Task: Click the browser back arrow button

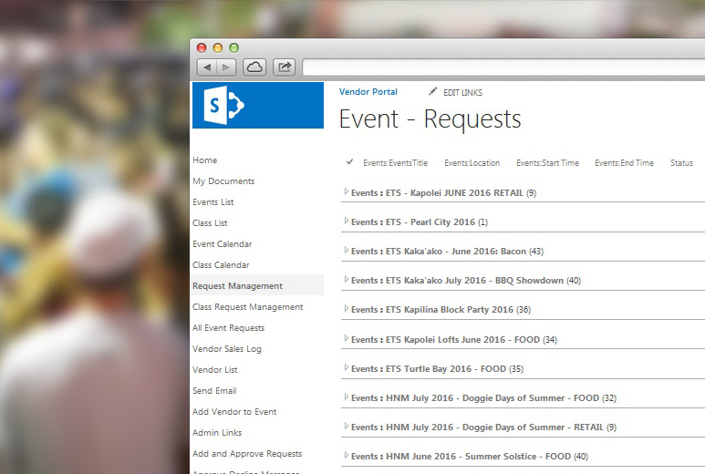Action: [207, 67]
